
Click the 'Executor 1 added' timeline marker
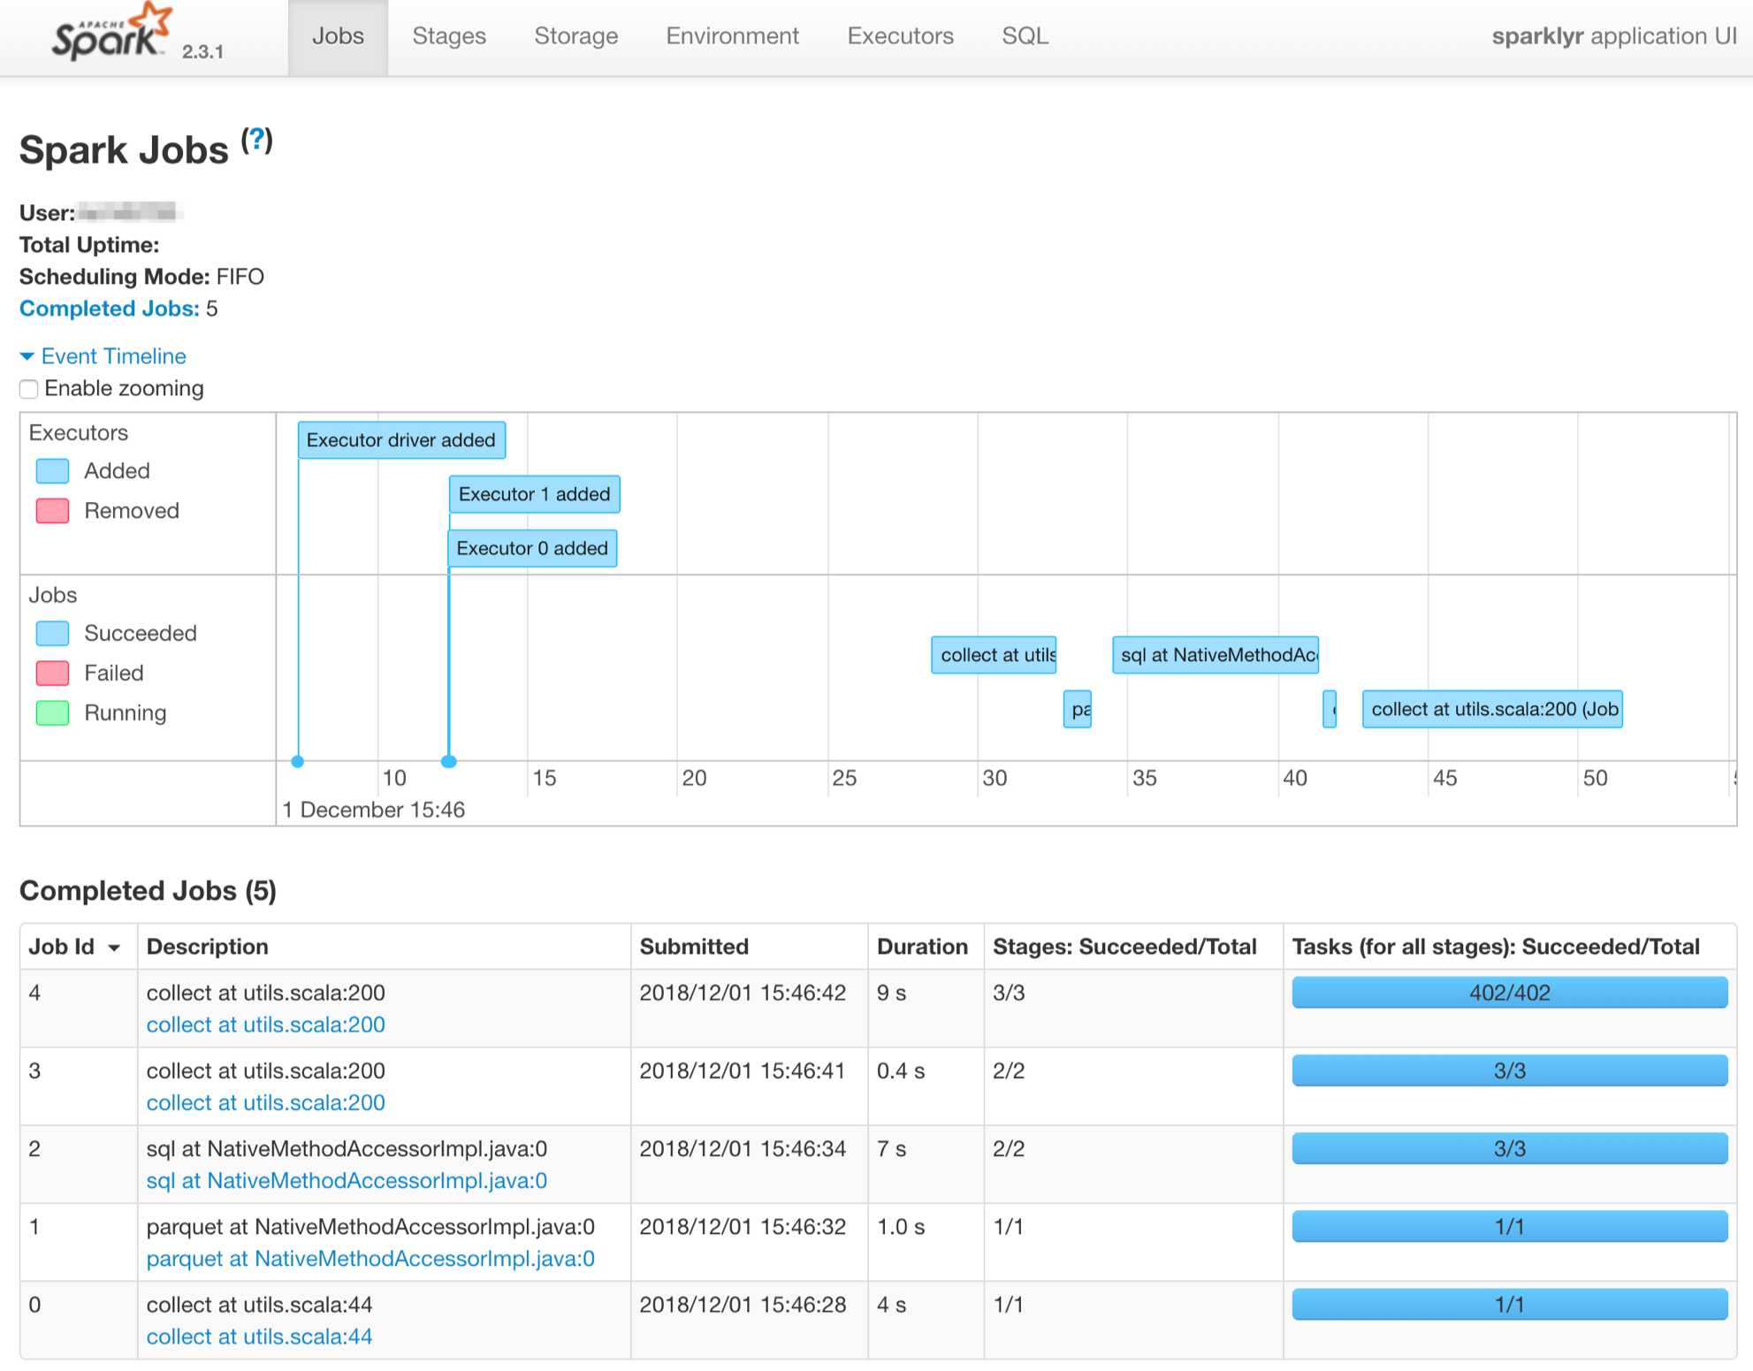click(533, 494)
